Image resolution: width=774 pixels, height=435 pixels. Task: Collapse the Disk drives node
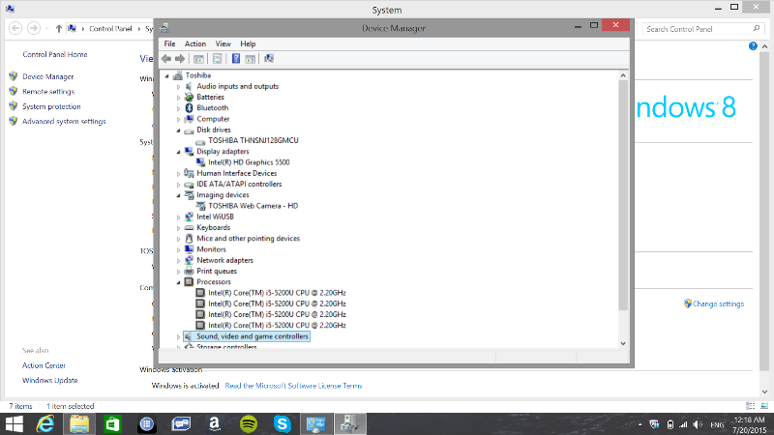[179, 130]
